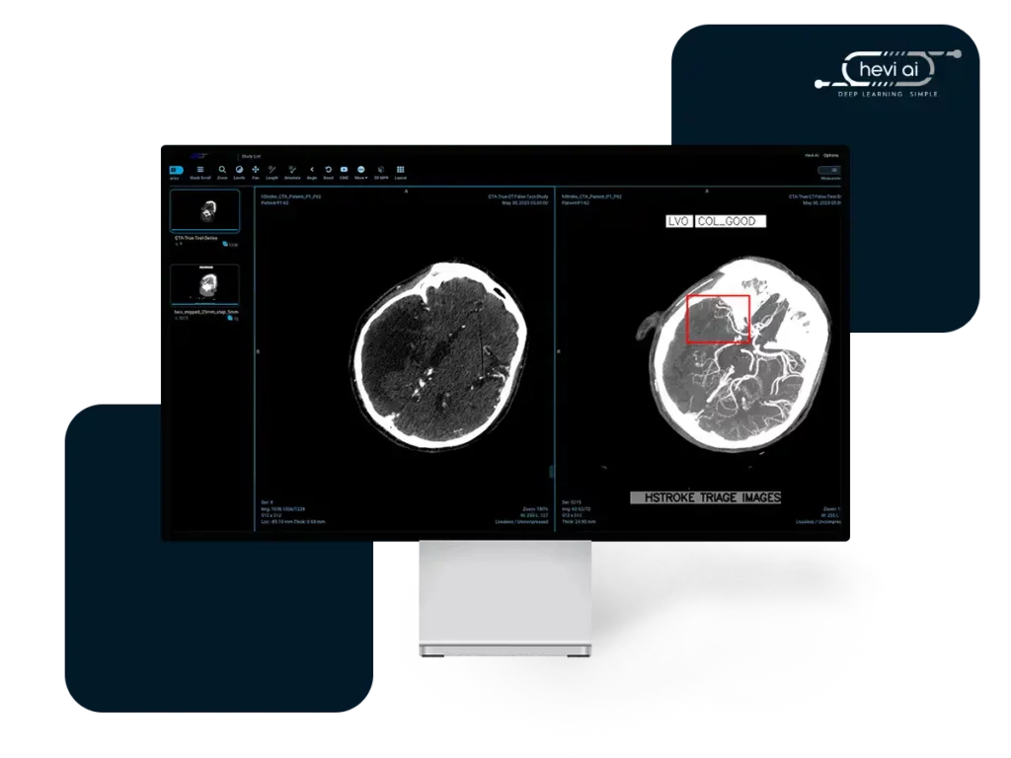Choose the Pan tool
The width and height of the screenshot is (1011, 758).
[256, 172]
